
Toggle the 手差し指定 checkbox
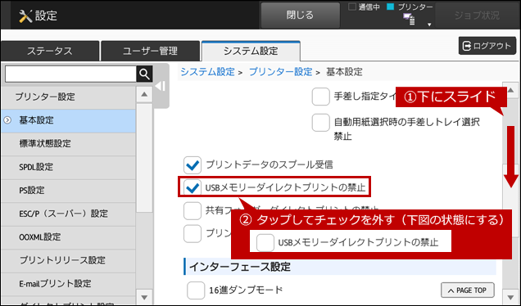coord(320,97)
